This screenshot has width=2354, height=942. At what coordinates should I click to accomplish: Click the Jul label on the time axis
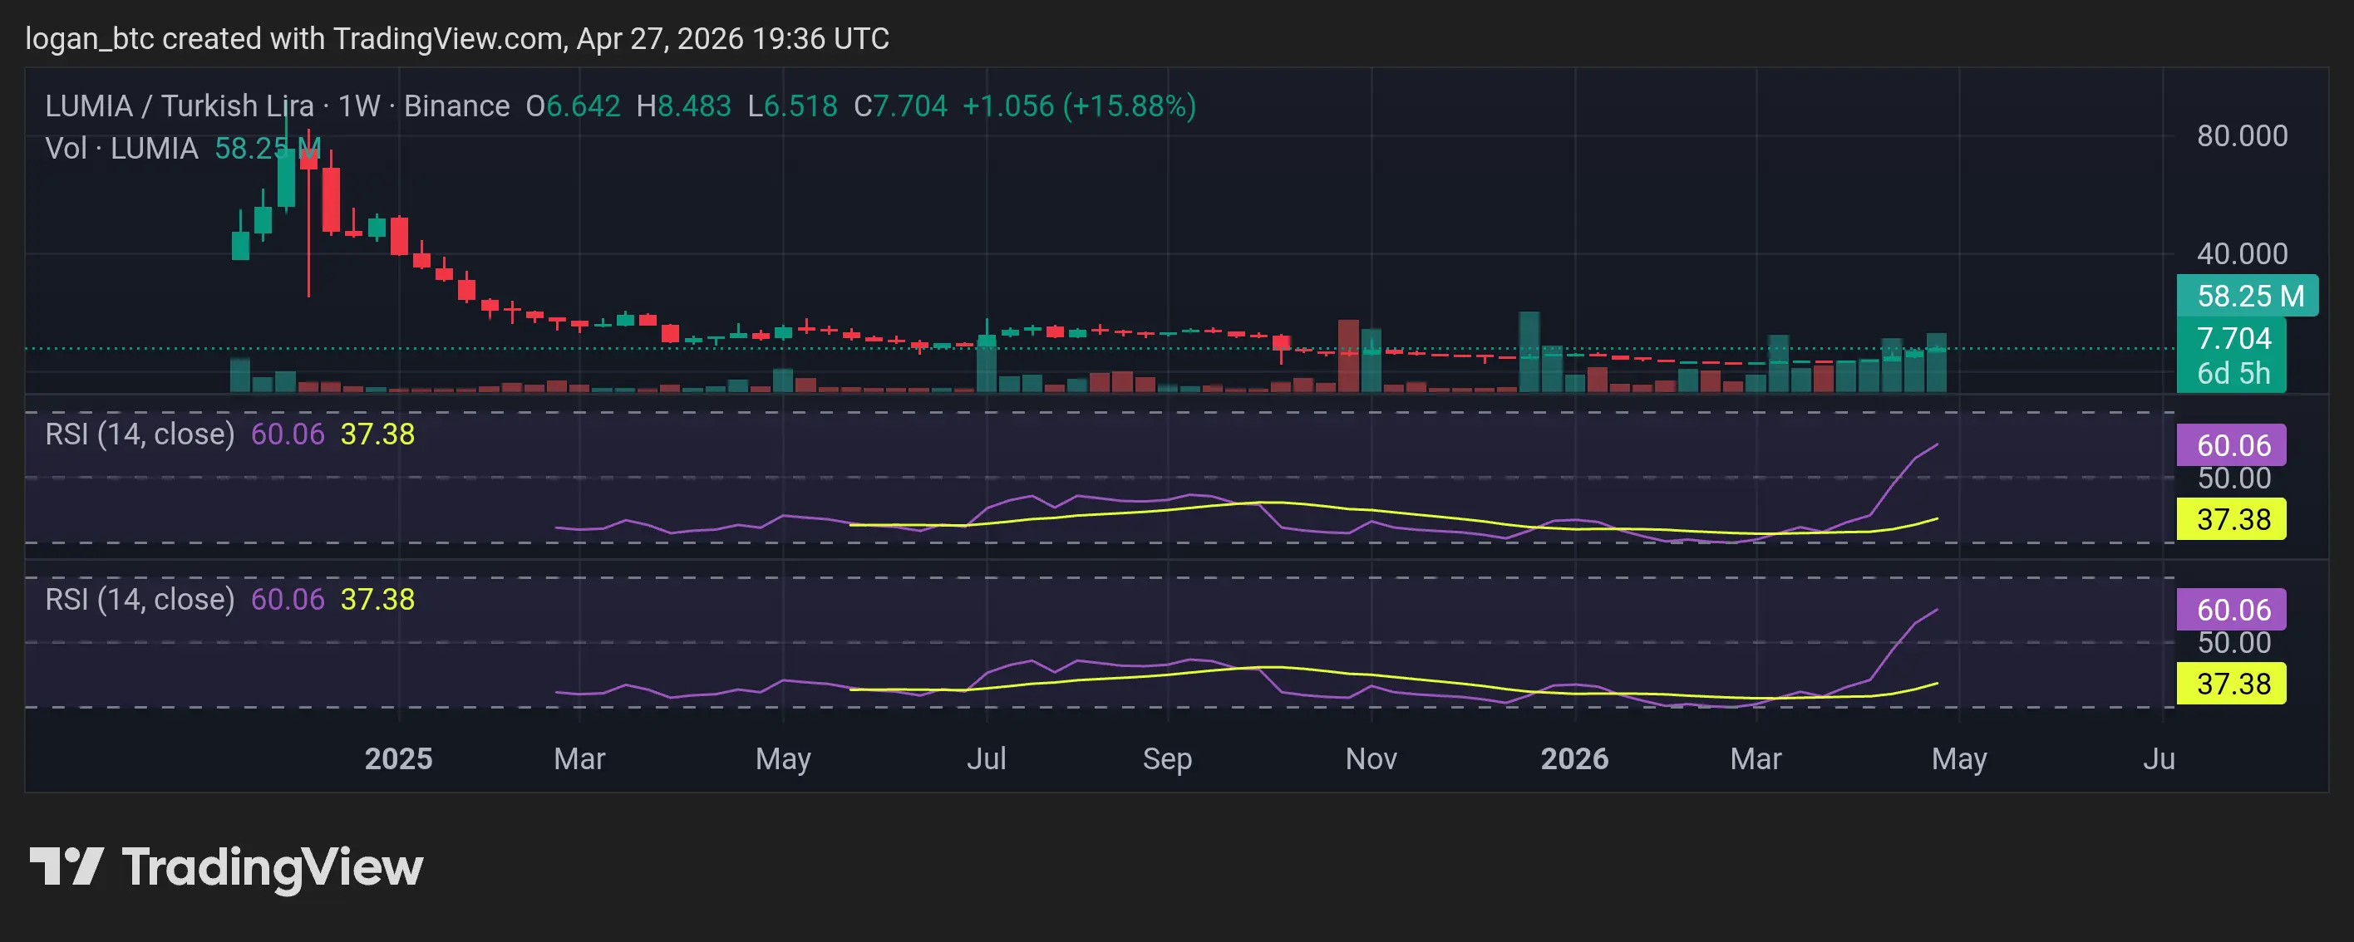tap(986, 758)
